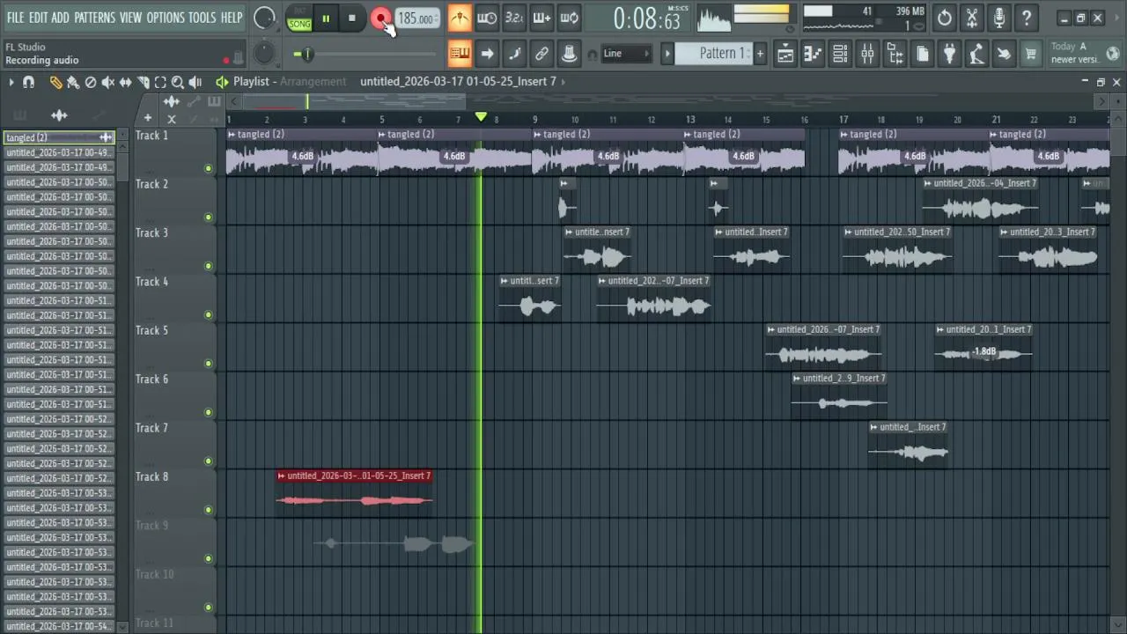Screen dimensions: 1127x634
Task: Select the Zoom magnifier tool in Playlist
Action: [x=178, y=82]
